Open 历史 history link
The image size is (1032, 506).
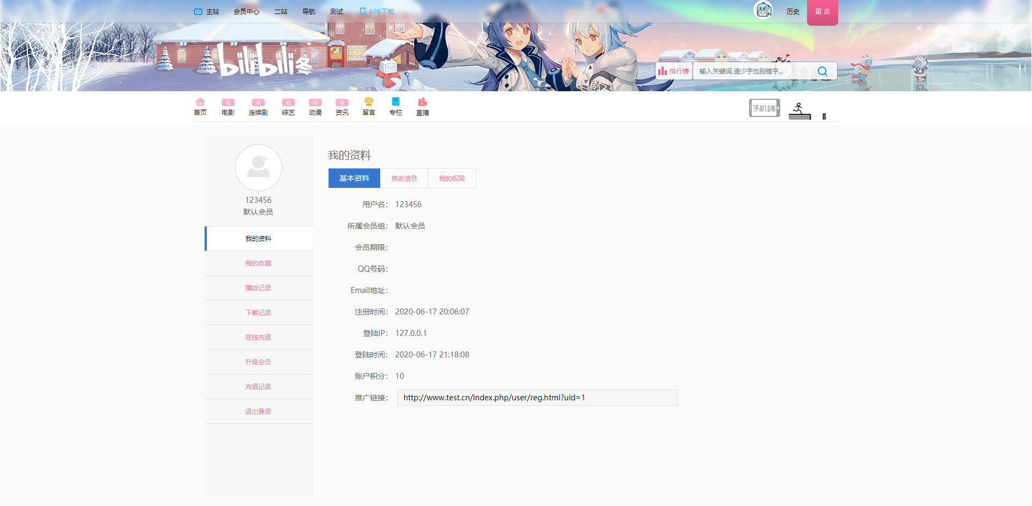point(793,11)
